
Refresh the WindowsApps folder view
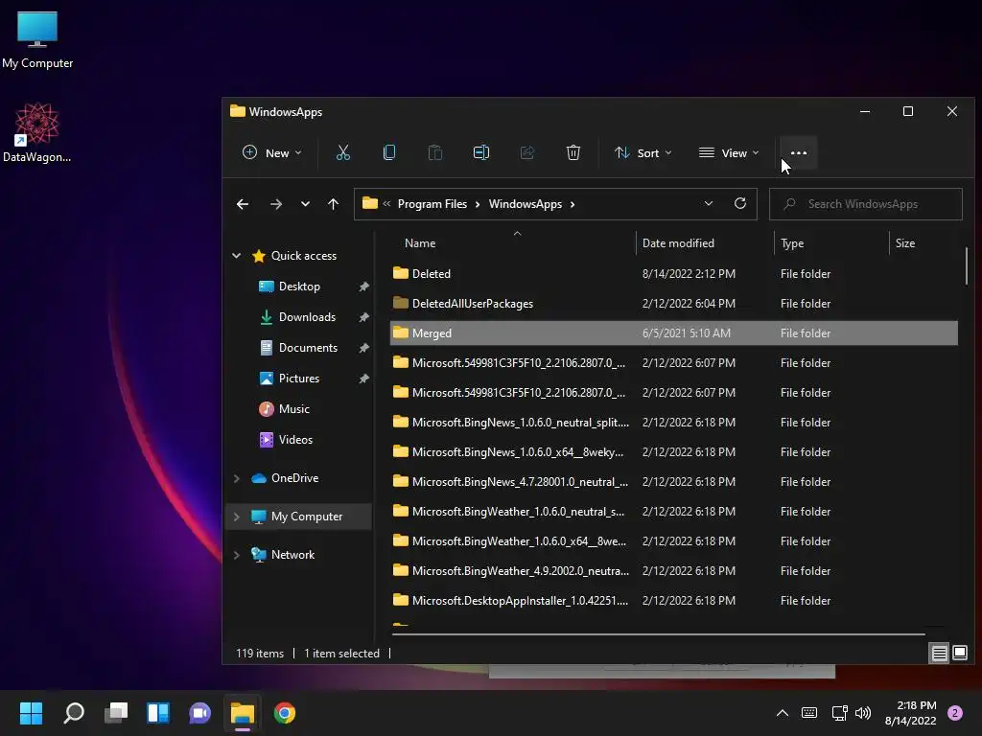(x=740, y=203)
